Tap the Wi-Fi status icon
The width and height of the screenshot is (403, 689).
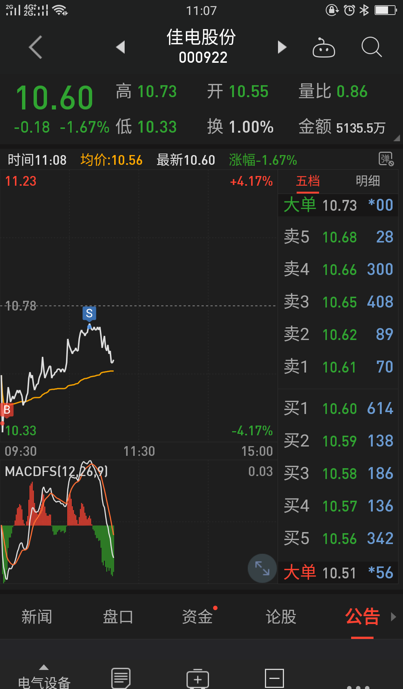click(x=60, y=10)
